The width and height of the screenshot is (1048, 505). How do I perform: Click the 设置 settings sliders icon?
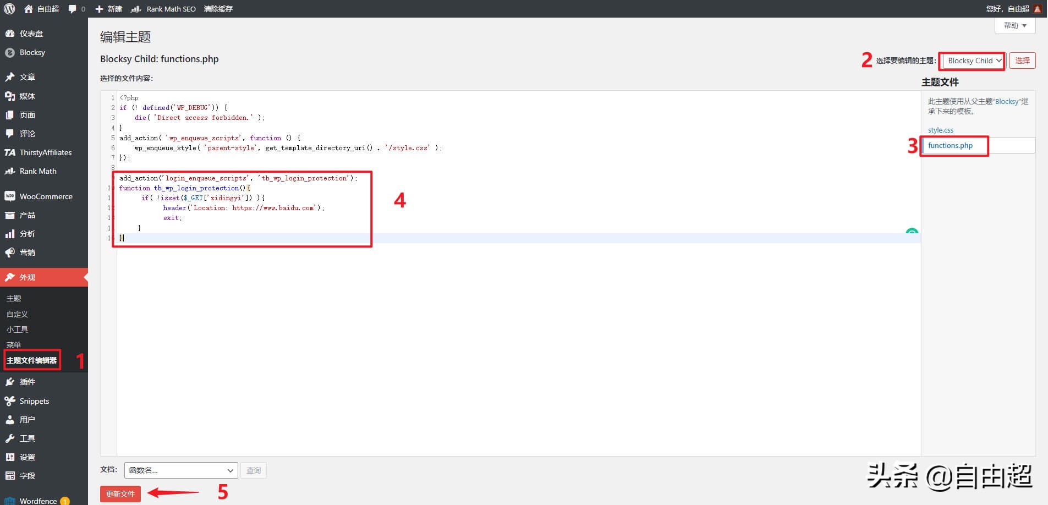(x=10, y=457)
